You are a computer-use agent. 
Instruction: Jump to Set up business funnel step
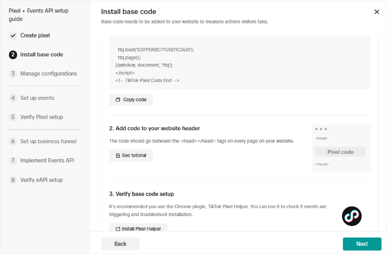click(x=48, y=142)
